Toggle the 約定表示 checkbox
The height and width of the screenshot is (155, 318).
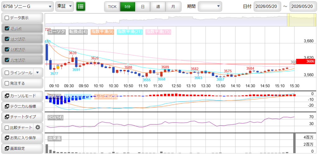(7, 60)
